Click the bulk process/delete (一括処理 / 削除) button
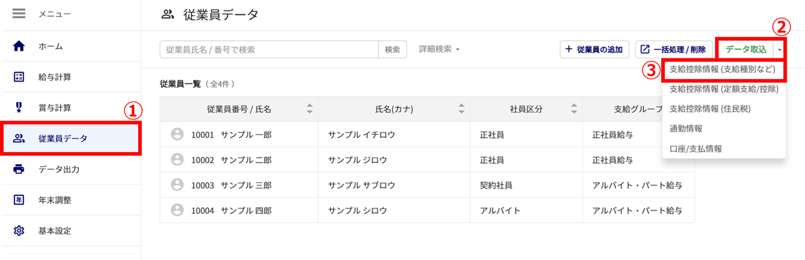This screenshot has height=260, width=805. [x=674, y=49]
